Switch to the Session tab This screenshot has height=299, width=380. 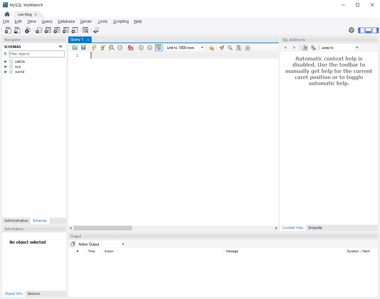[34, 294]
